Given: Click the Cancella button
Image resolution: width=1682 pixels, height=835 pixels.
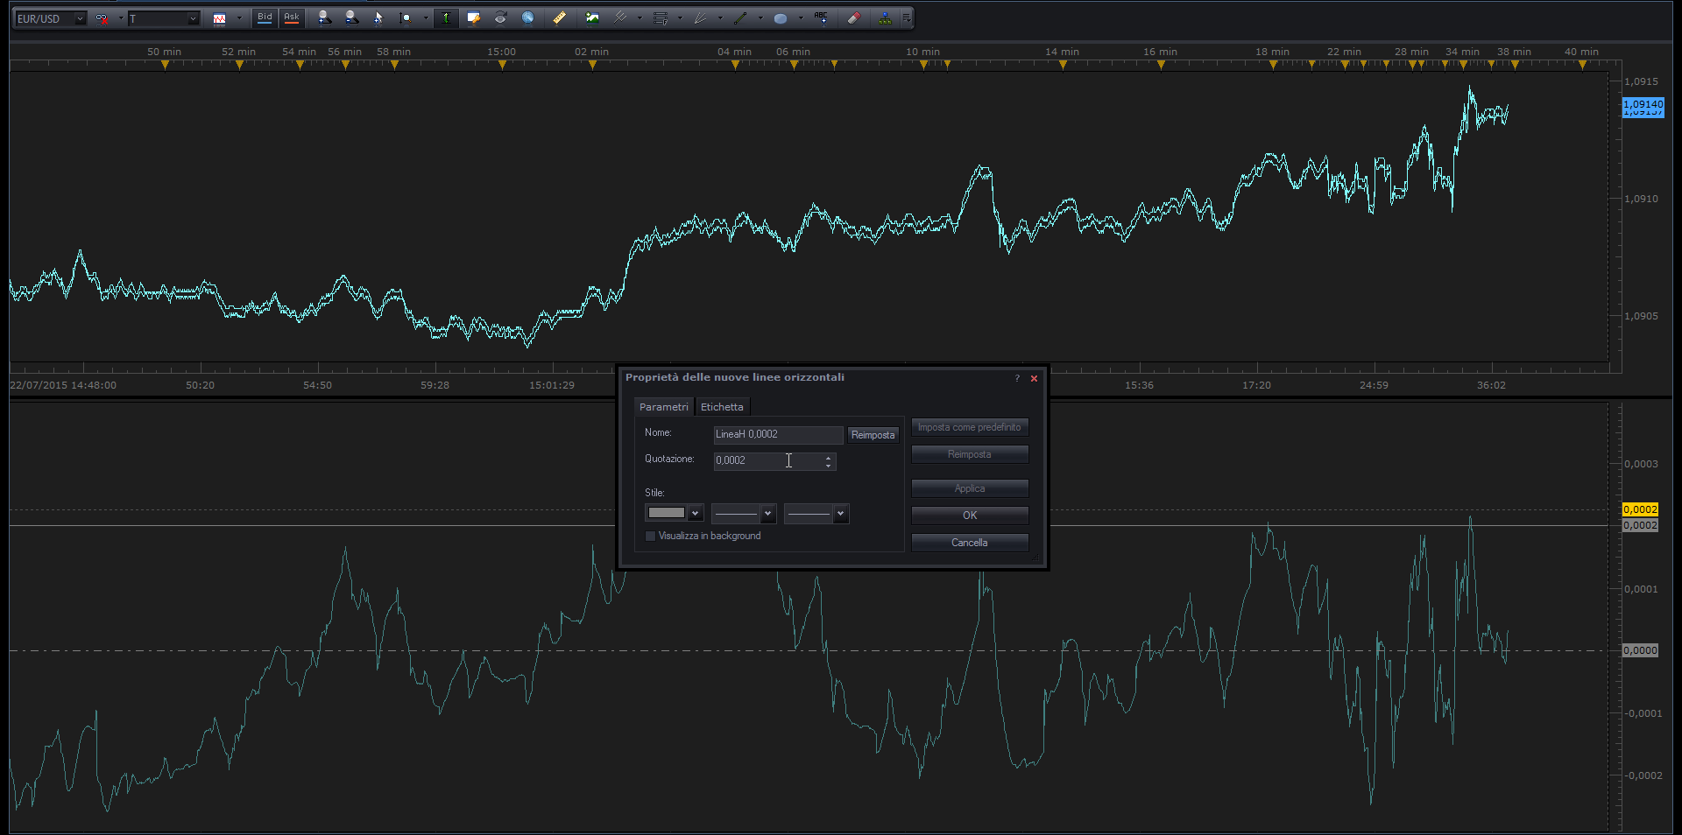Looking at the screenshot, I should point(970,543).
